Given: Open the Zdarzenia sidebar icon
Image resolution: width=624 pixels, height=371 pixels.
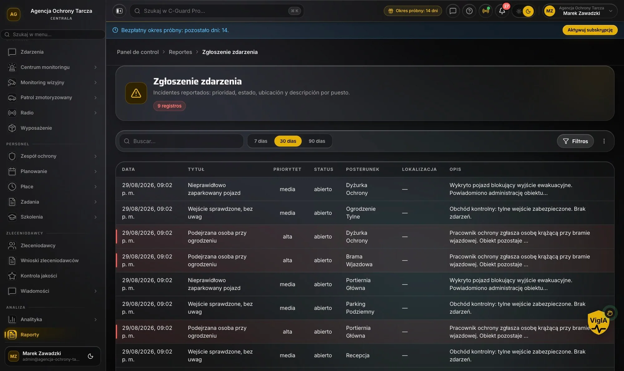Looking at the screenshot, I should [12, 52].
